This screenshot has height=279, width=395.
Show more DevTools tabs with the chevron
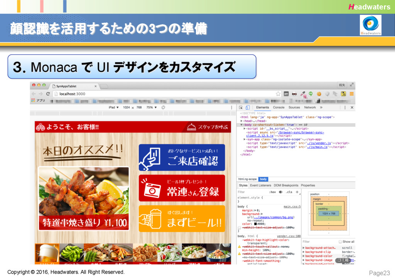point(321,108)
